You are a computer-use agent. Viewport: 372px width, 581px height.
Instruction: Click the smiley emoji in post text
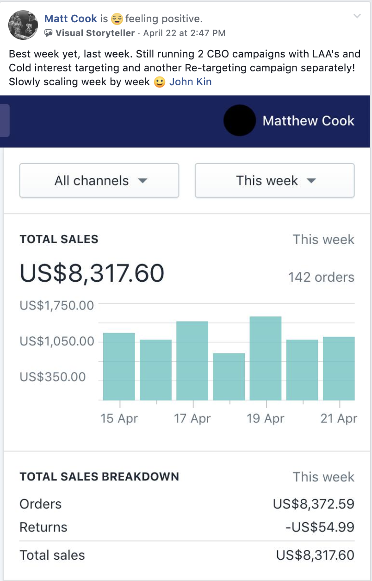pos(160,82)
